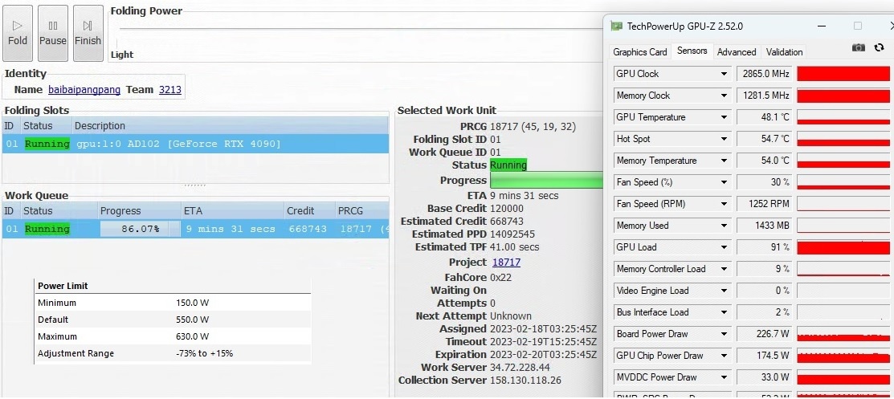Screen dimensions: 894x399
Task: Click the 48.1 °C GPU Temperature value
Action: (x=764, y=117)
